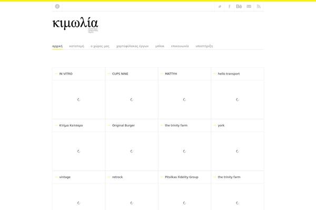Open the μπλοκ menu item
316x210 pixels.
[x=160, y=46]
